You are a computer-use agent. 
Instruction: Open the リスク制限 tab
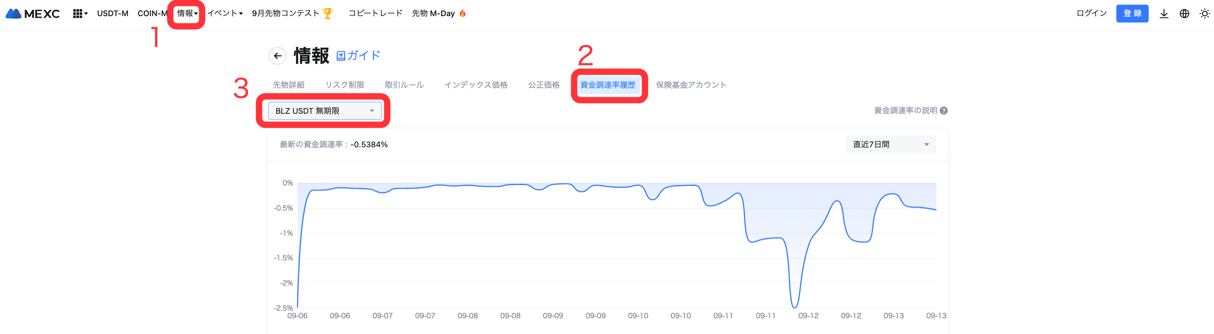coord(344,85)
